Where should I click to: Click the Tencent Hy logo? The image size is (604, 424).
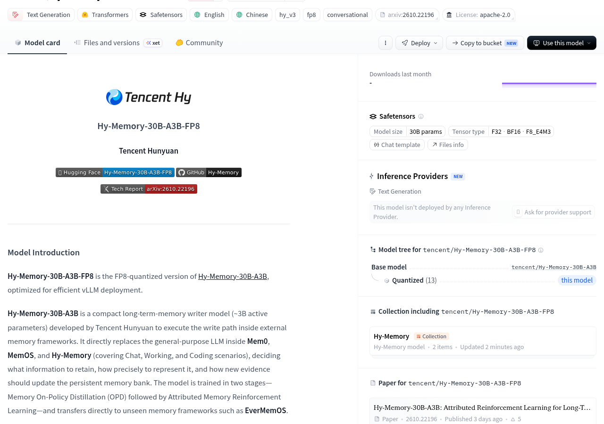(149, 97)
